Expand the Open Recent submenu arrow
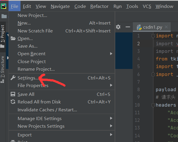 click(x=111, y=54)
